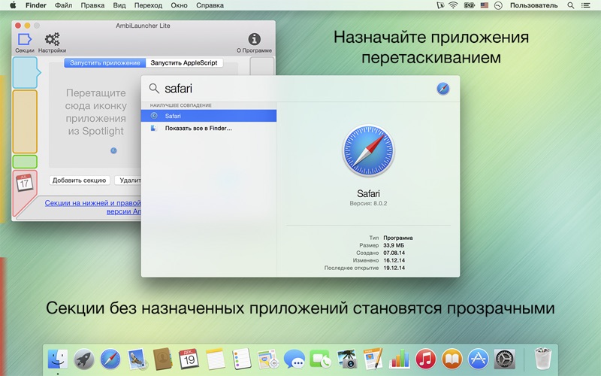Click the pointer status icon before Wi-Fi
The image size is (601, 376).
440,5
